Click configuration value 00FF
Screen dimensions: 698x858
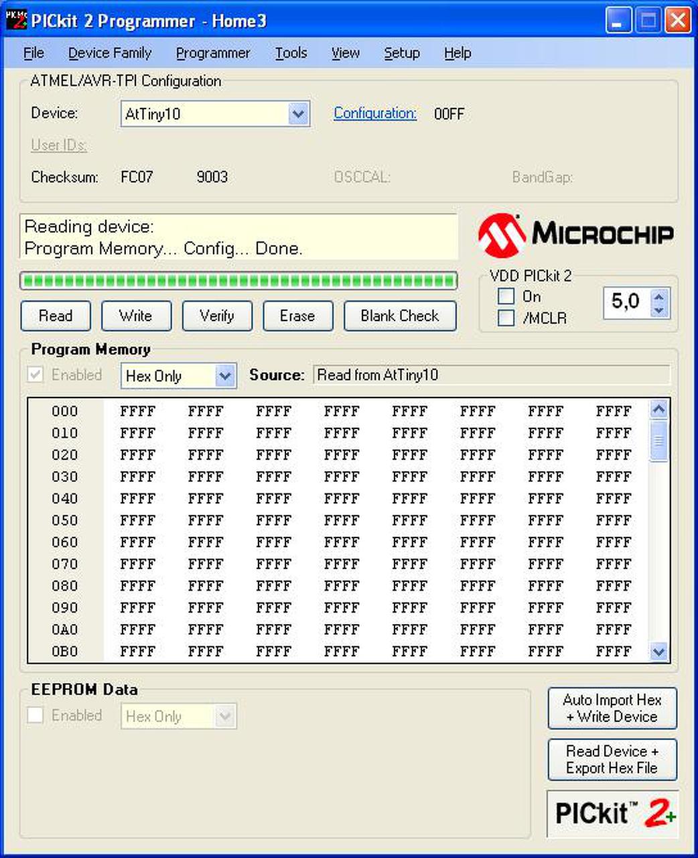click(x=449, y=114)
